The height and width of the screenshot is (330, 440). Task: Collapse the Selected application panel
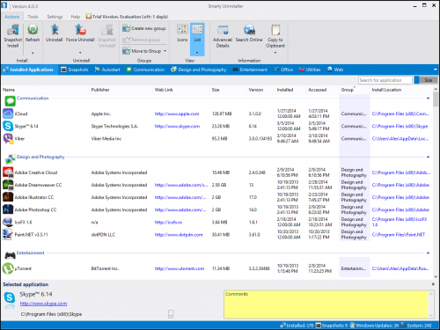coord(433,284)
